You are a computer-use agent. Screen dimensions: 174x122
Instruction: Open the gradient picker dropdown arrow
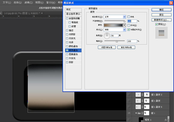click(124, 25)
